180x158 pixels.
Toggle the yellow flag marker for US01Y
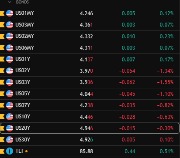point(2,59)
